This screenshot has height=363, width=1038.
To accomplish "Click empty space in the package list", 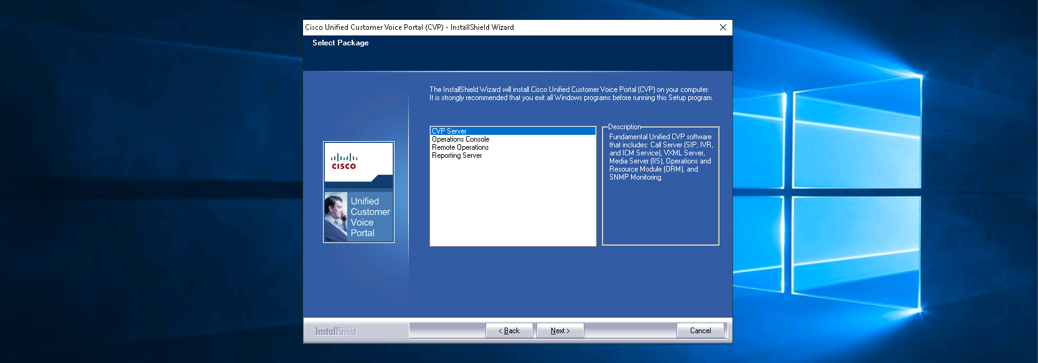I will click(x=513, y=205).
